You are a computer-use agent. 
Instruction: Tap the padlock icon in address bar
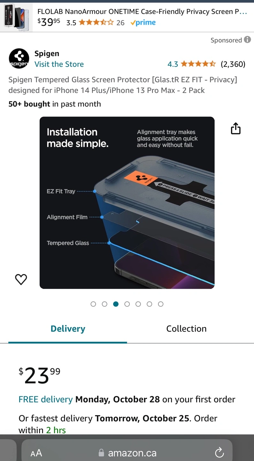click(x=101, y=453)
